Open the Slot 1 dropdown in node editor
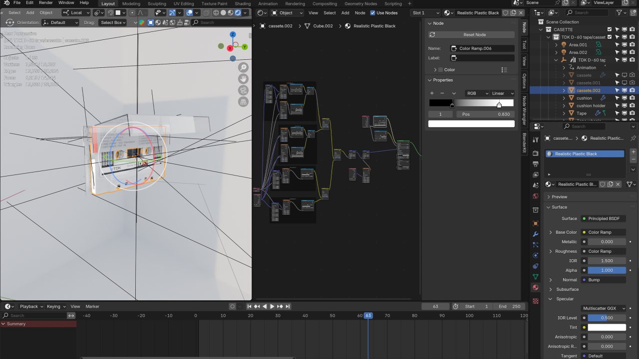Image resolution: width=639 pixels, height=359 pixels. click(425, 12)
